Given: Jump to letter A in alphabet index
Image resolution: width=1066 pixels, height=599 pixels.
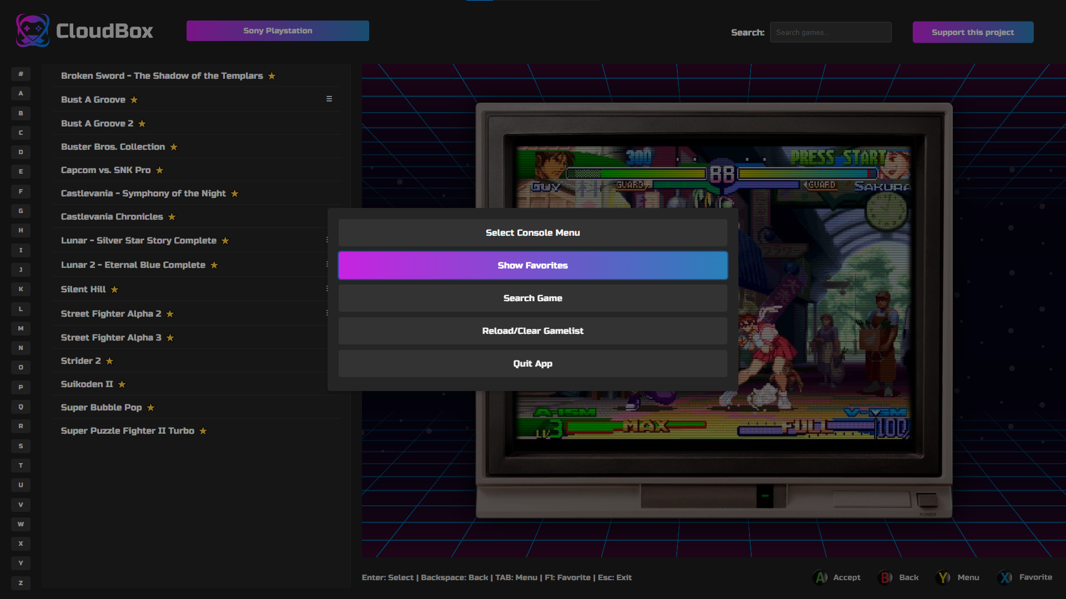Looking at the screenshot, I should 21,93.
